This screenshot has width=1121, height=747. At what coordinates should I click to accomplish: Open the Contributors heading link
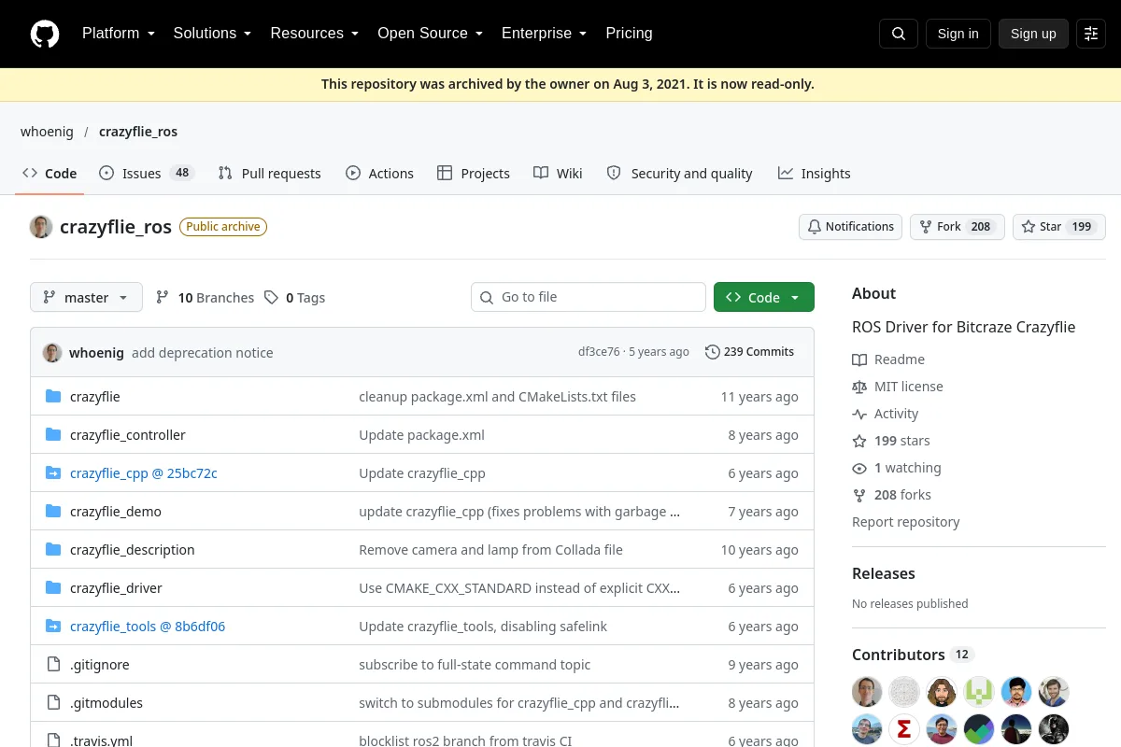pos(899,655)
